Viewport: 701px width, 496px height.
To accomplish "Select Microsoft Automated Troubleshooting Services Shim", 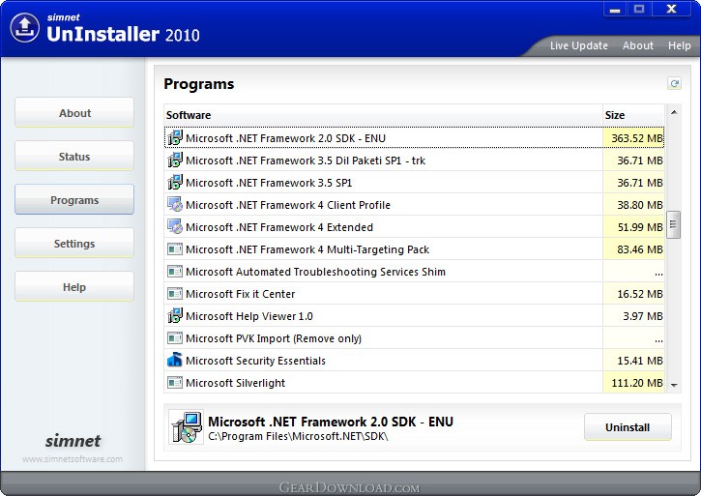I will point(414,272).
